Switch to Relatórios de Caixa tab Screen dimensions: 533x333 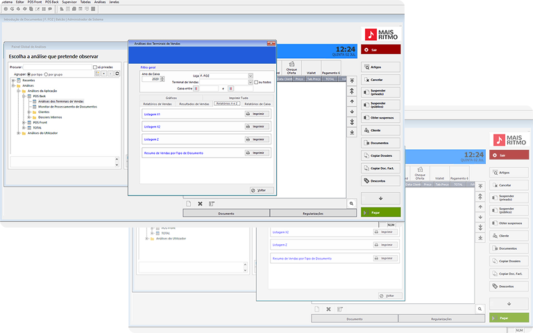coord(257,103)
